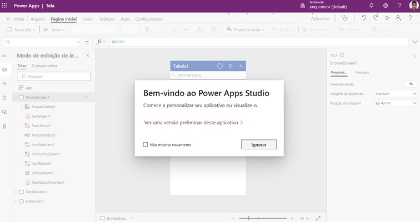Open the user profile picture

pyautogui.click(x=413, y=6)
